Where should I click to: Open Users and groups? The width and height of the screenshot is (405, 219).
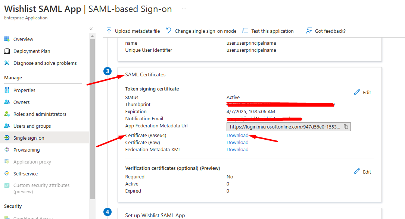pos(32,126)
